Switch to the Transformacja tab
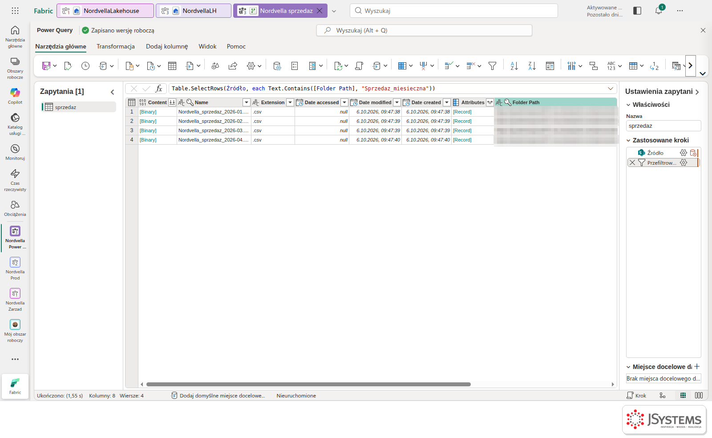 [116, 46]
